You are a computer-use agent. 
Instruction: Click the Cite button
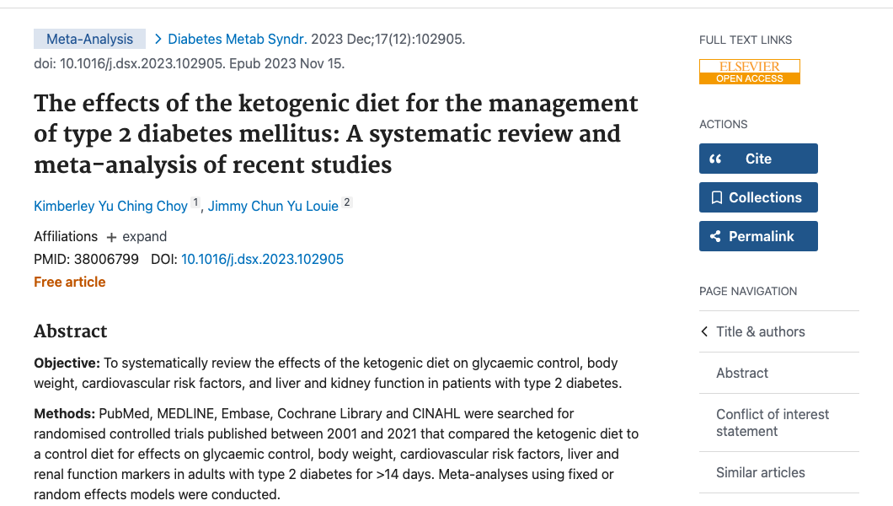click(758, 158)
